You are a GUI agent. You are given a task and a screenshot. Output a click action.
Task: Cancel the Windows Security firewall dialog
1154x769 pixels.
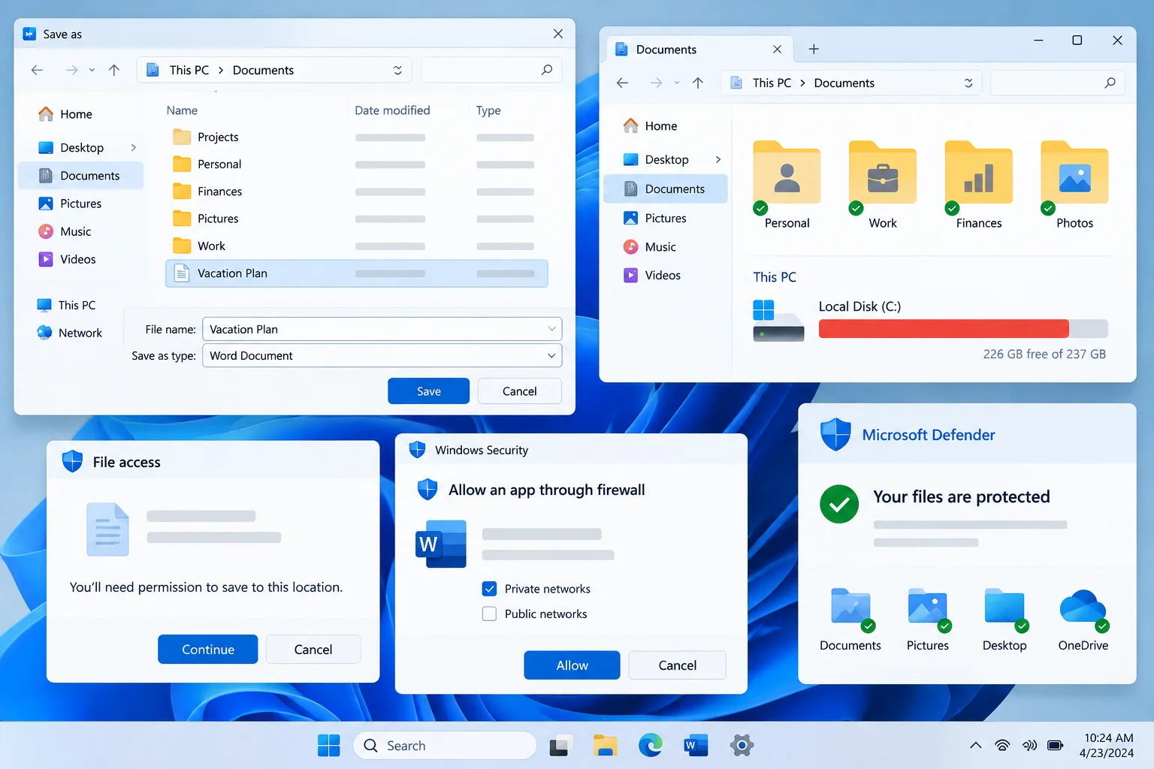(677, 665)
